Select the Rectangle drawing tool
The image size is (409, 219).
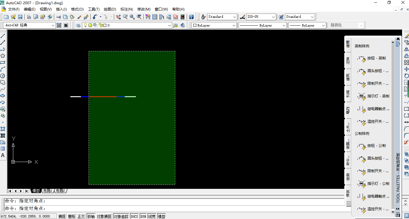3,62
